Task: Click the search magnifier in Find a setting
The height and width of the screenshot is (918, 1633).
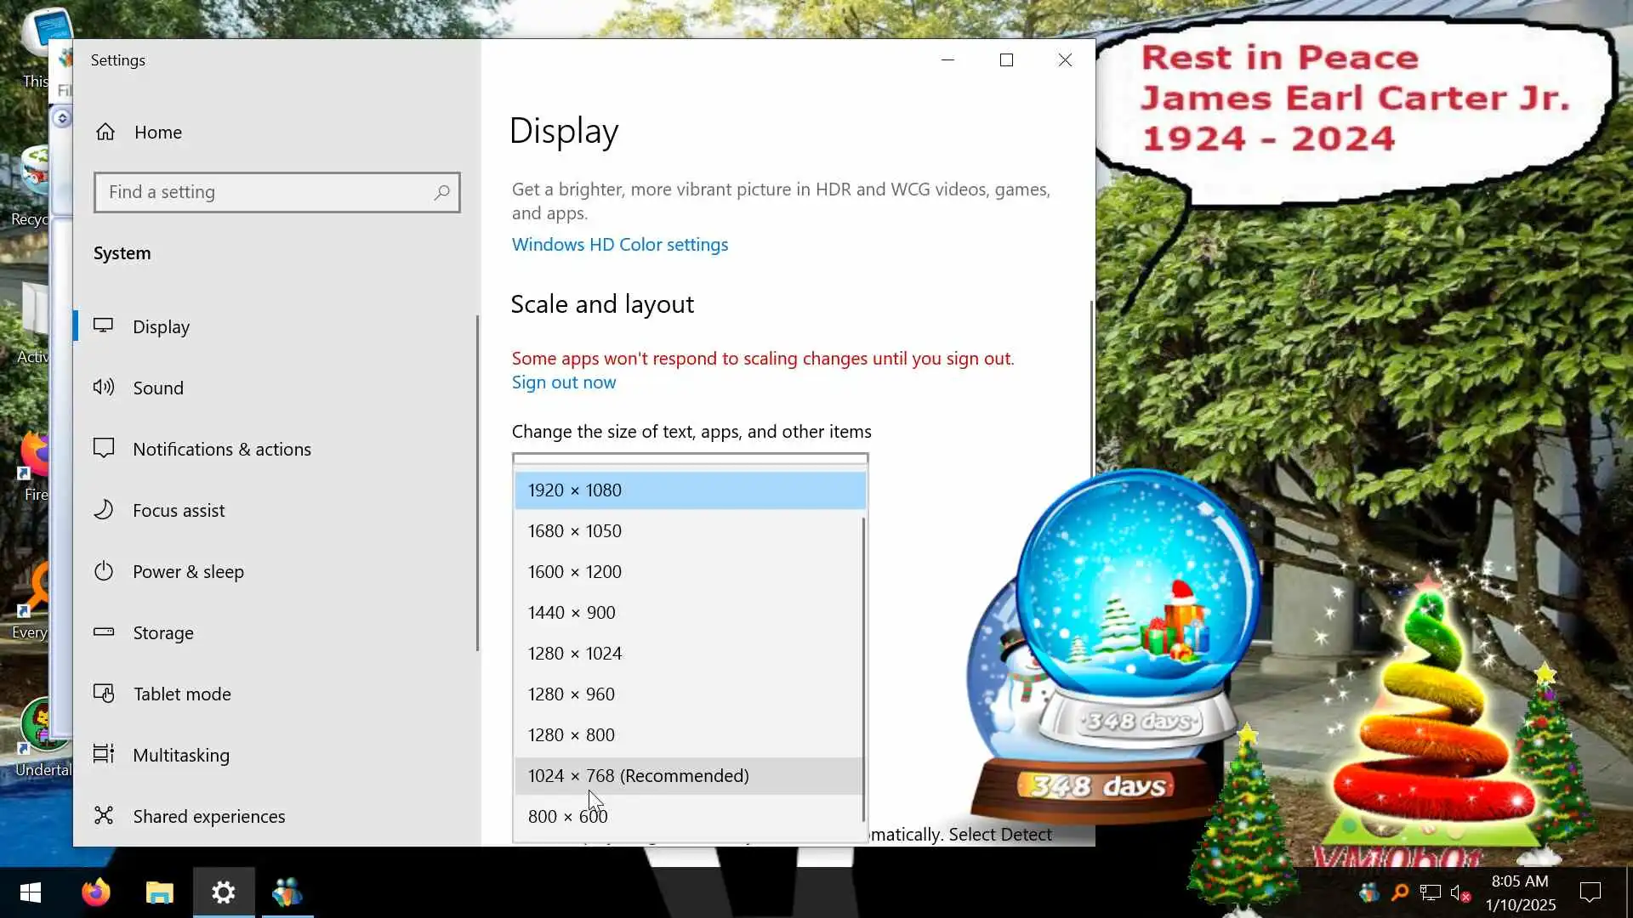Action: click(x=441, y=192)
